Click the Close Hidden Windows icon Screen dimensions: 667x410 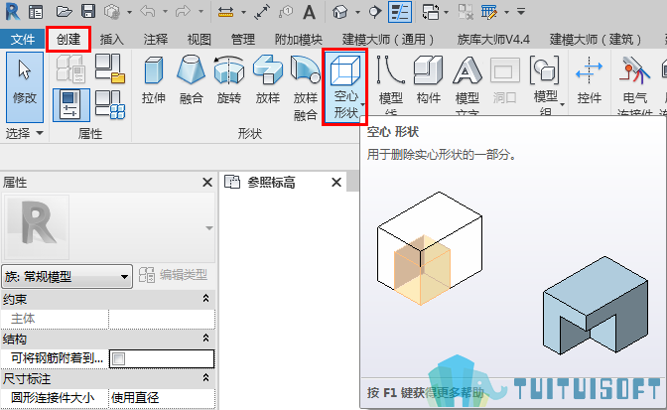(x=466, y=12)
